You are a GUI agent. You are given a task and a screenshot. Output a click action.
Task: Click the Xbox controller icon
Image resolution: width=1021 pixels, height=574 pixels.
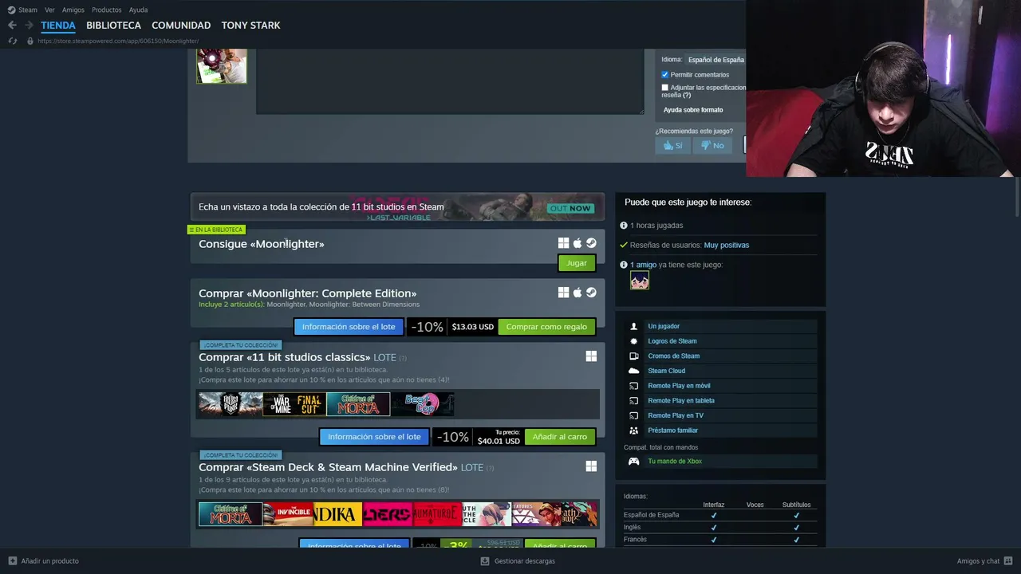(634, 462)
